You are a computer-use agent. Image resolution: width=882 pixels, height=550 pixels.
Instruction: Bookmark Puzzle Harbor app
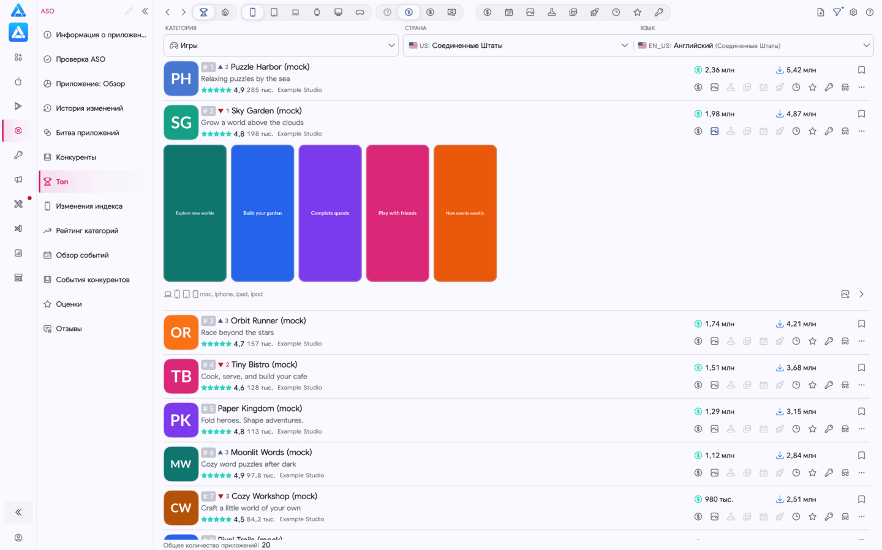point(862,70)
